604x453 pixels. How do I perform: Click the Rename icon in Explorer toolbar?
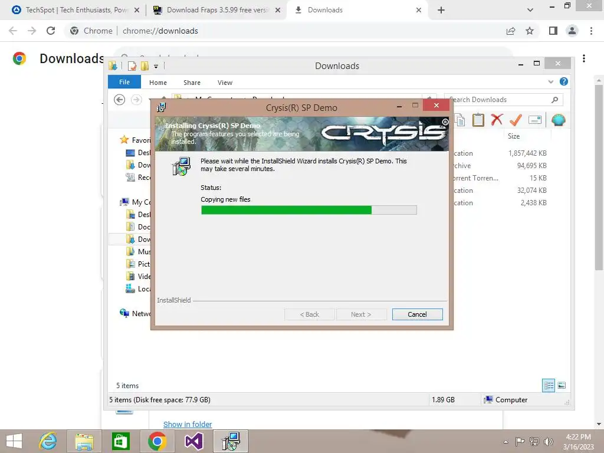click(x=534, y=120)
